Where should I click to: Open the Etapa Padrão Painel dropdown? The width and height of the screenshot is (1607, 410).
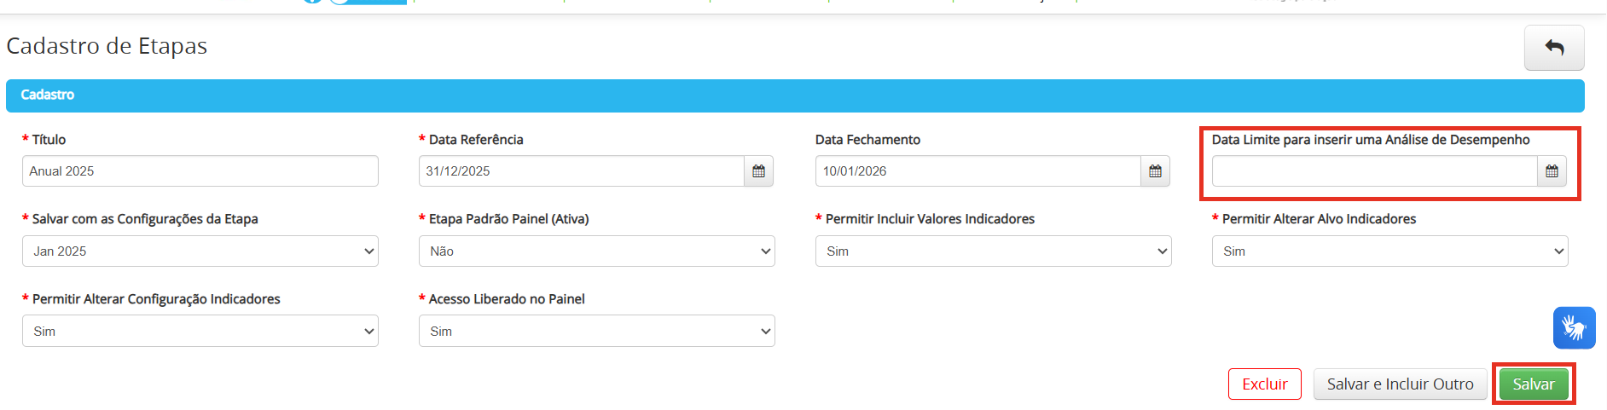(597, 251)
